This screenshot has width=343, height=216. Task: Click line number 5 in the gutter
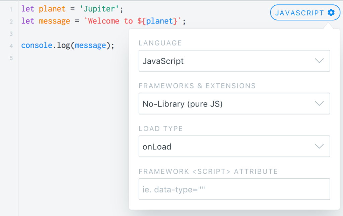click(11, 58)
